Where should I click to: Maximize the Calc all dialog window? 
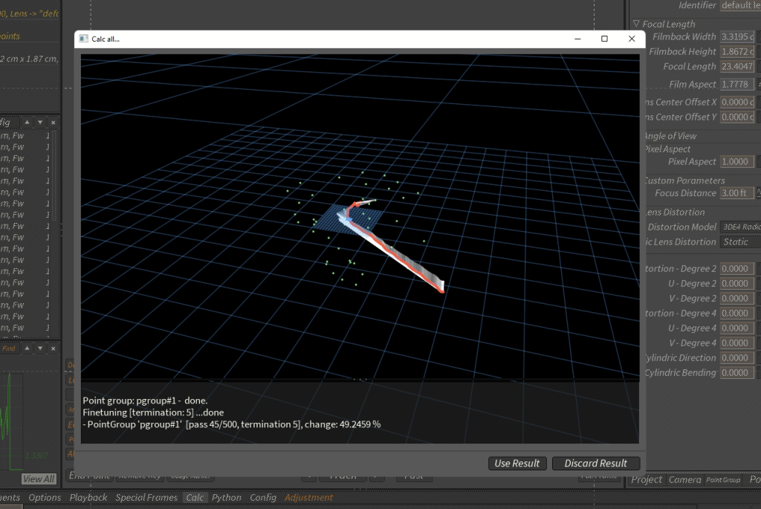click(604, 39)
